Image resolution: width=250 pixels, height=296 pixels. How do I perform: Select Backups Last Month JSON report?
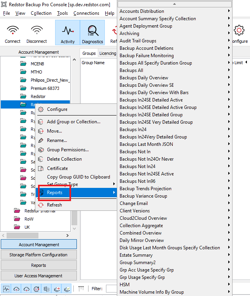pos(174,144)
